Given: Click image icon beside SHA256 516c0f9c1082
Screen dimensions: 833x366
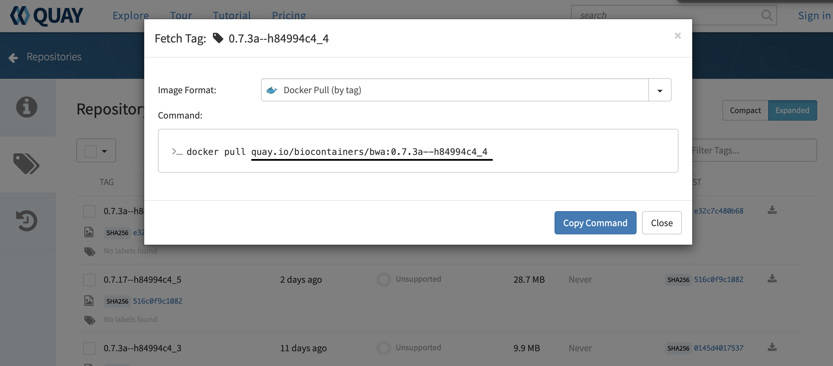Looking at the screenshot, I should click(89, 301).
